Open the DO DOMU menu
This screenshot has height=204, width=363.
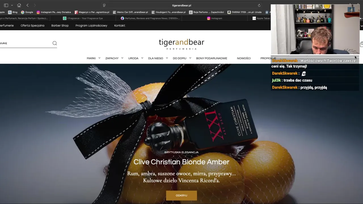point(180,58)
